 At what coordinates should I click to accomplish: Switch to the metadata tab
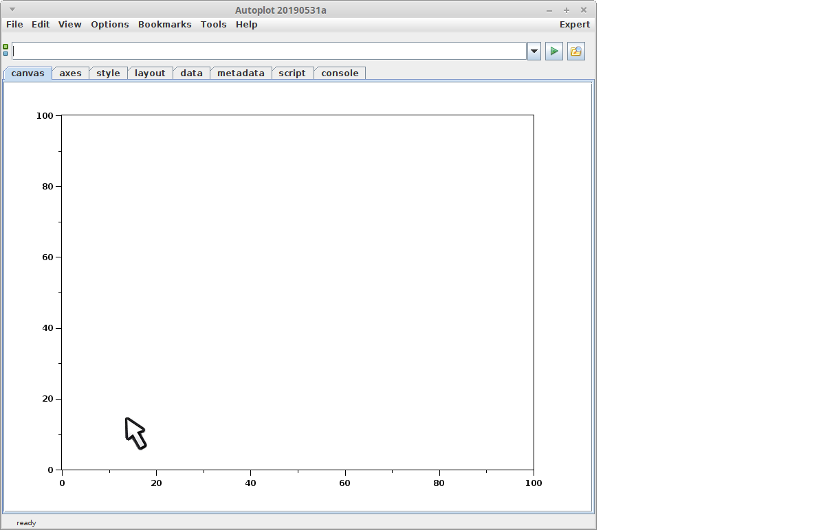coord(241,73)
